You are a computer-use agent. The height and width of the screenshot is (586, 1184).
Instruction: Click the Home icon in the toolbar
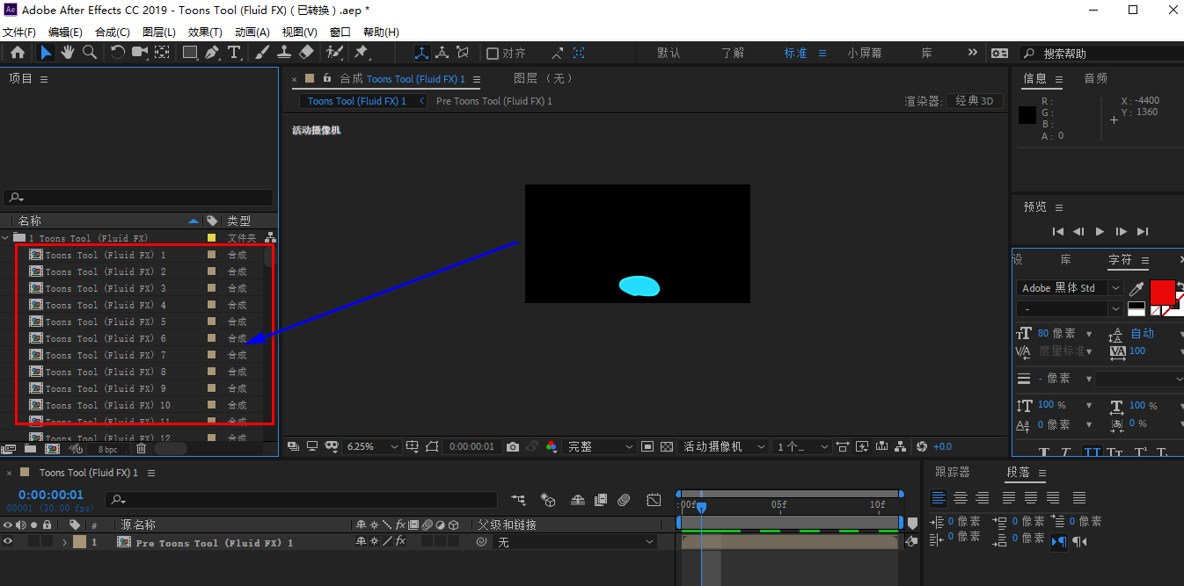(x=18, y=53)
